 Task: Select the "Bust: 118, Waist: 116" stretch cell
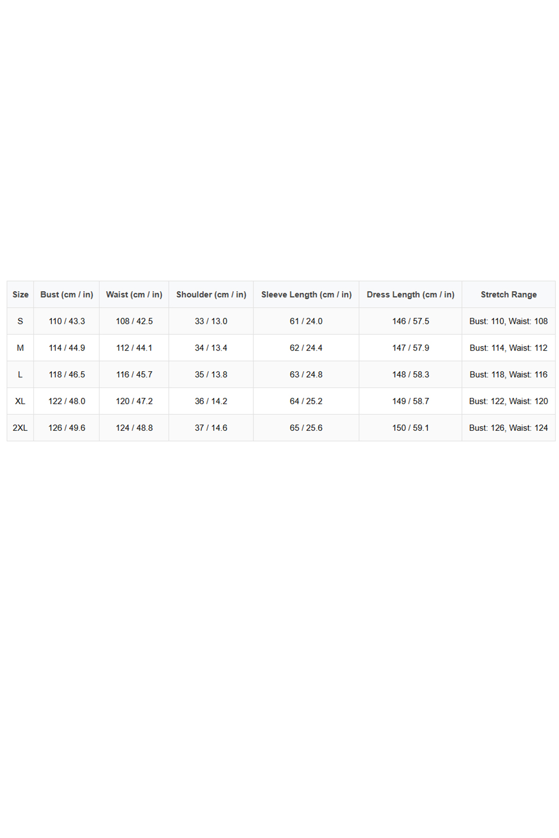point(509,375)
